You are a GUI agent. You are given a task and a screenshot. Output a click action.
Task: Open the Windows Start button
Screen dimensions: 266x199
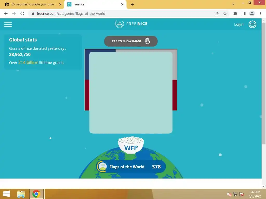coord(6,194)
